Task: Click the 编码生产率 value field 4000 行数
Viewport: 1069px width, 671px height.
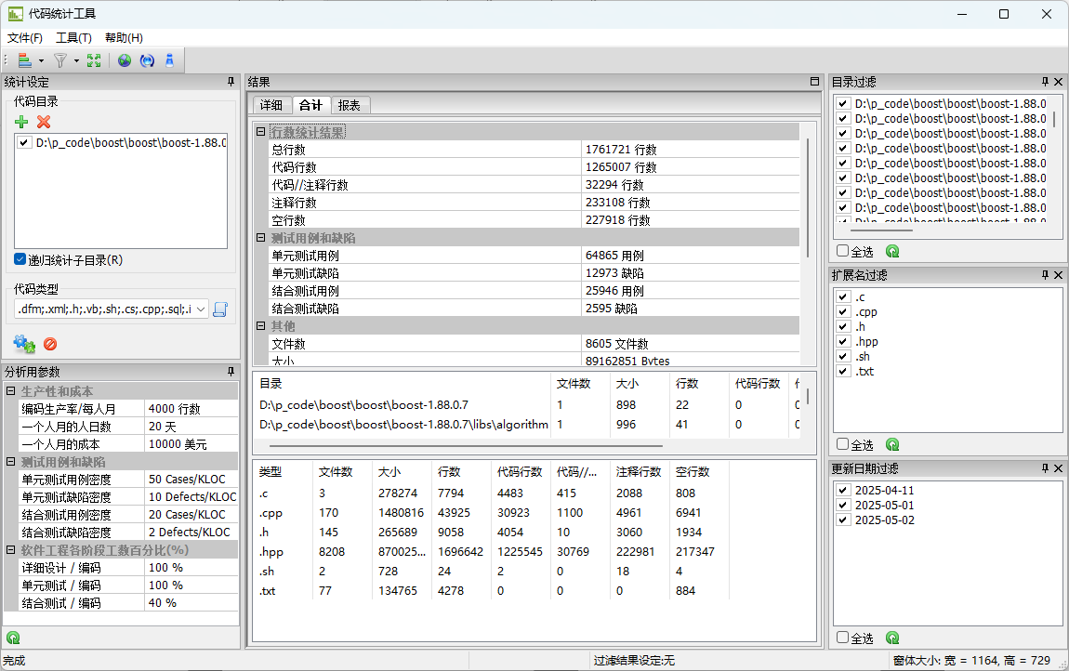Action: 191,409
